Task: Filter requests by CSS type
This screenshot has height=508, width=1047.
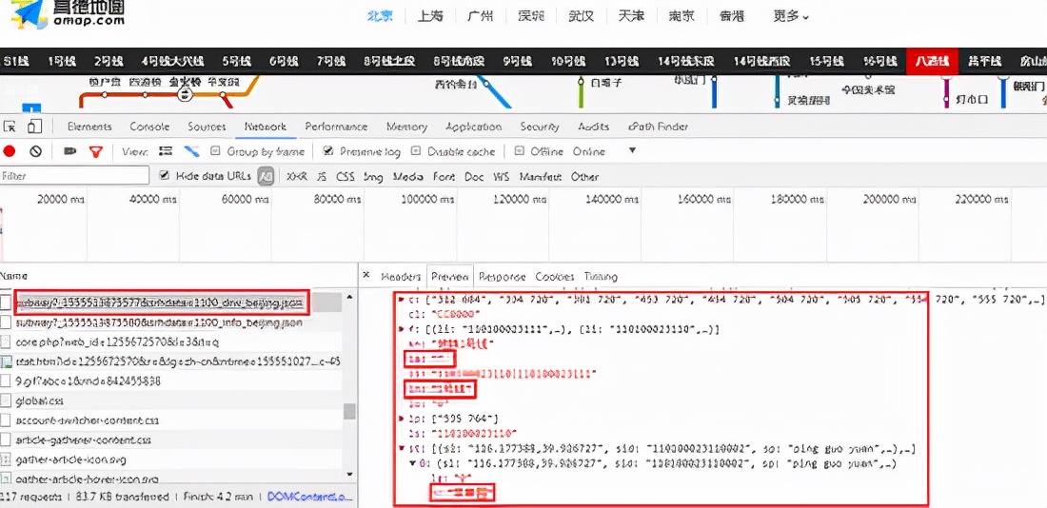Action: [x=346, y=176]
